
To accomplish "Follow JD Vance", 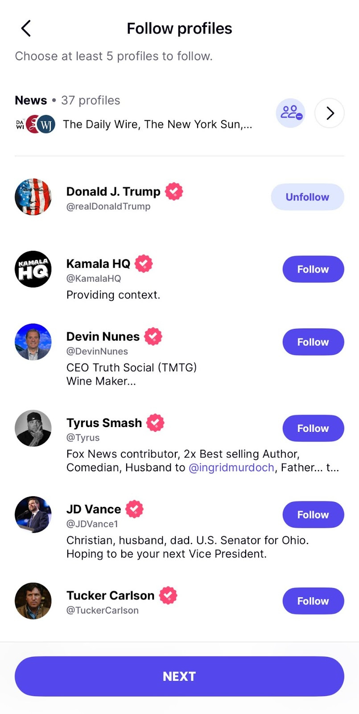I will point(313,515).
